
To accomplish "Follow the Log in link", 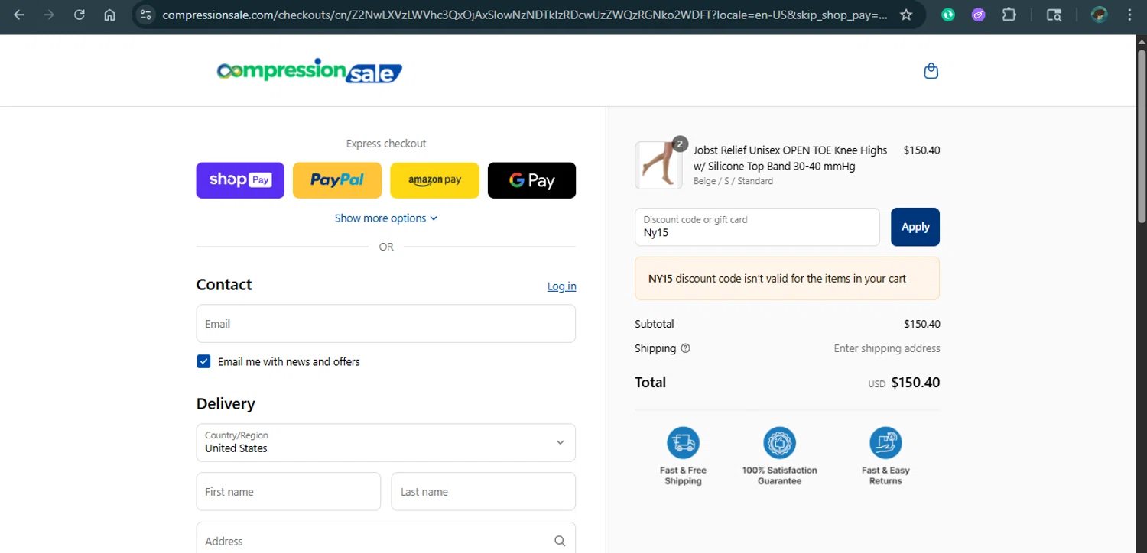I will [x=562, y=286].
